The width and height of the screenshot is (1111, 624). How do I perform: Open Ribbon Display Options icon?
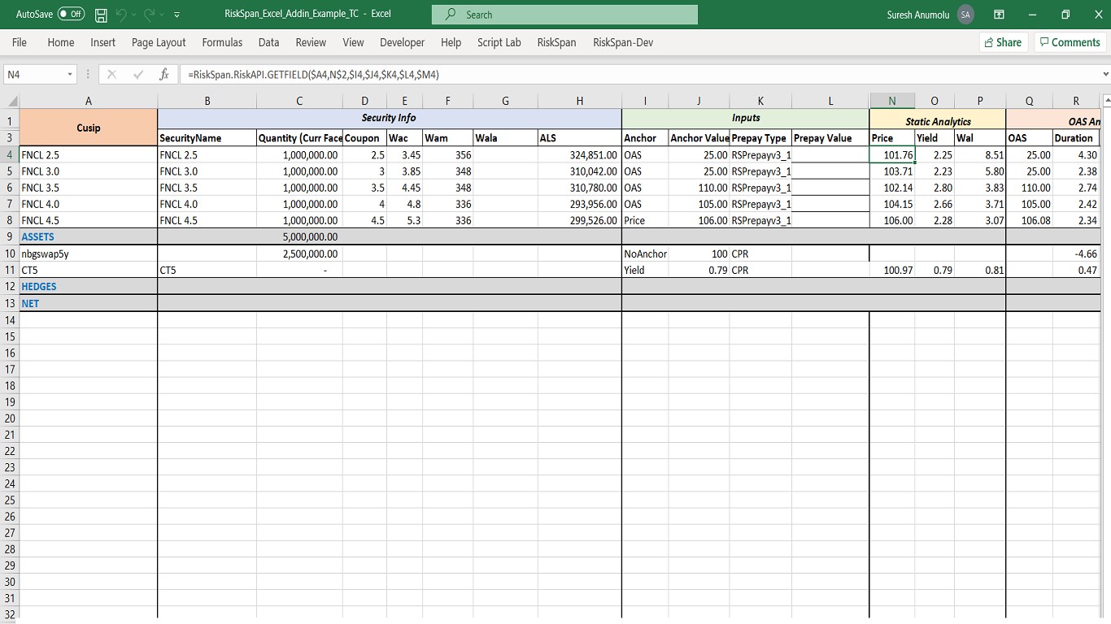[x=999, y=15]
